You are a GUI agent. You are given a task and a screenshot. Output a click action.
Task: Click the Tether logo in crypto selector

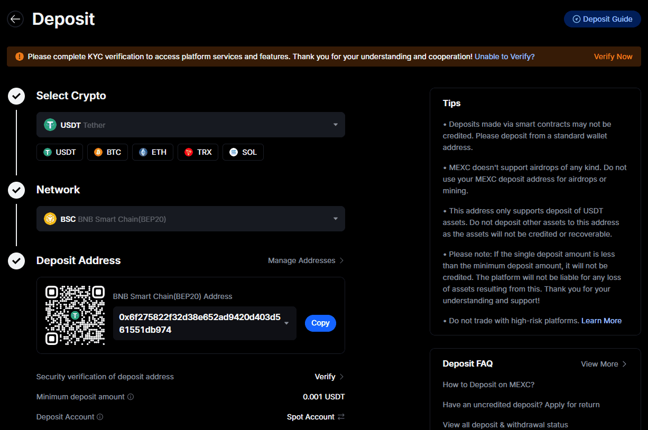pyautogui.click(x=50, y=125)
